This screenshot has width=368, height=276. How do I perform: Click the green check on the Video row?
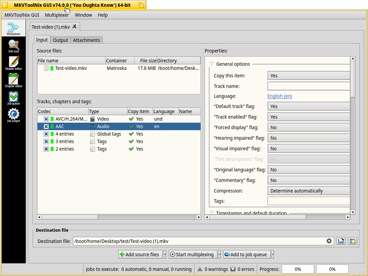tap(131, 119)
